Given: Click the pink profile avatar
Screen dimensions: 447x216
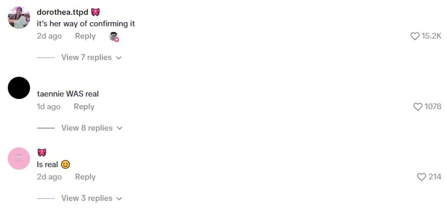Looking at the screenshot, I should tap(19, 158).
